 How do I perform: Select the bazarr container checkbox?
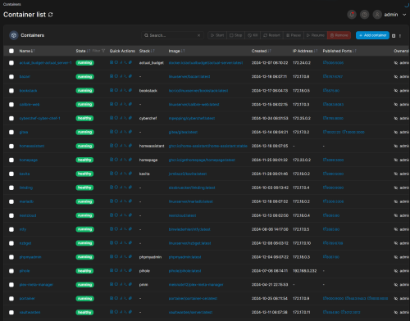point(11,77)
